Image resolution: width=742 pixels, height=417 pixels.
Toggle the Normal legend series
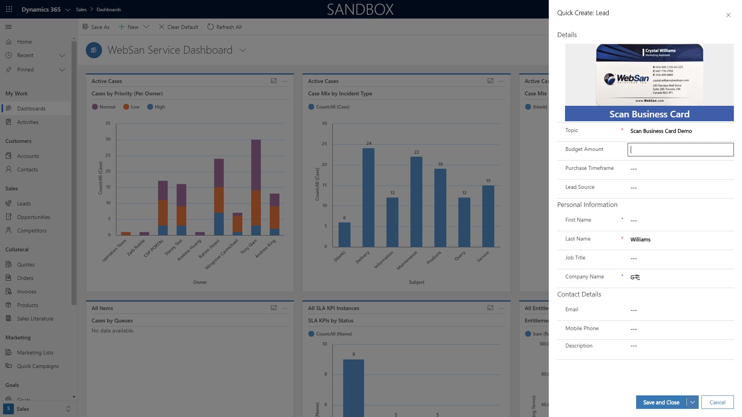(x=104, y=107)
